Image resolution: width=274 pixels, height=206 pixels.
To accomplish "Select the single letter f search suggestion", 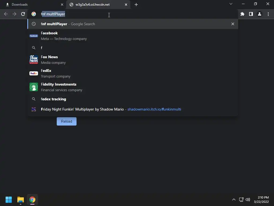I will [x=133, y=48].
